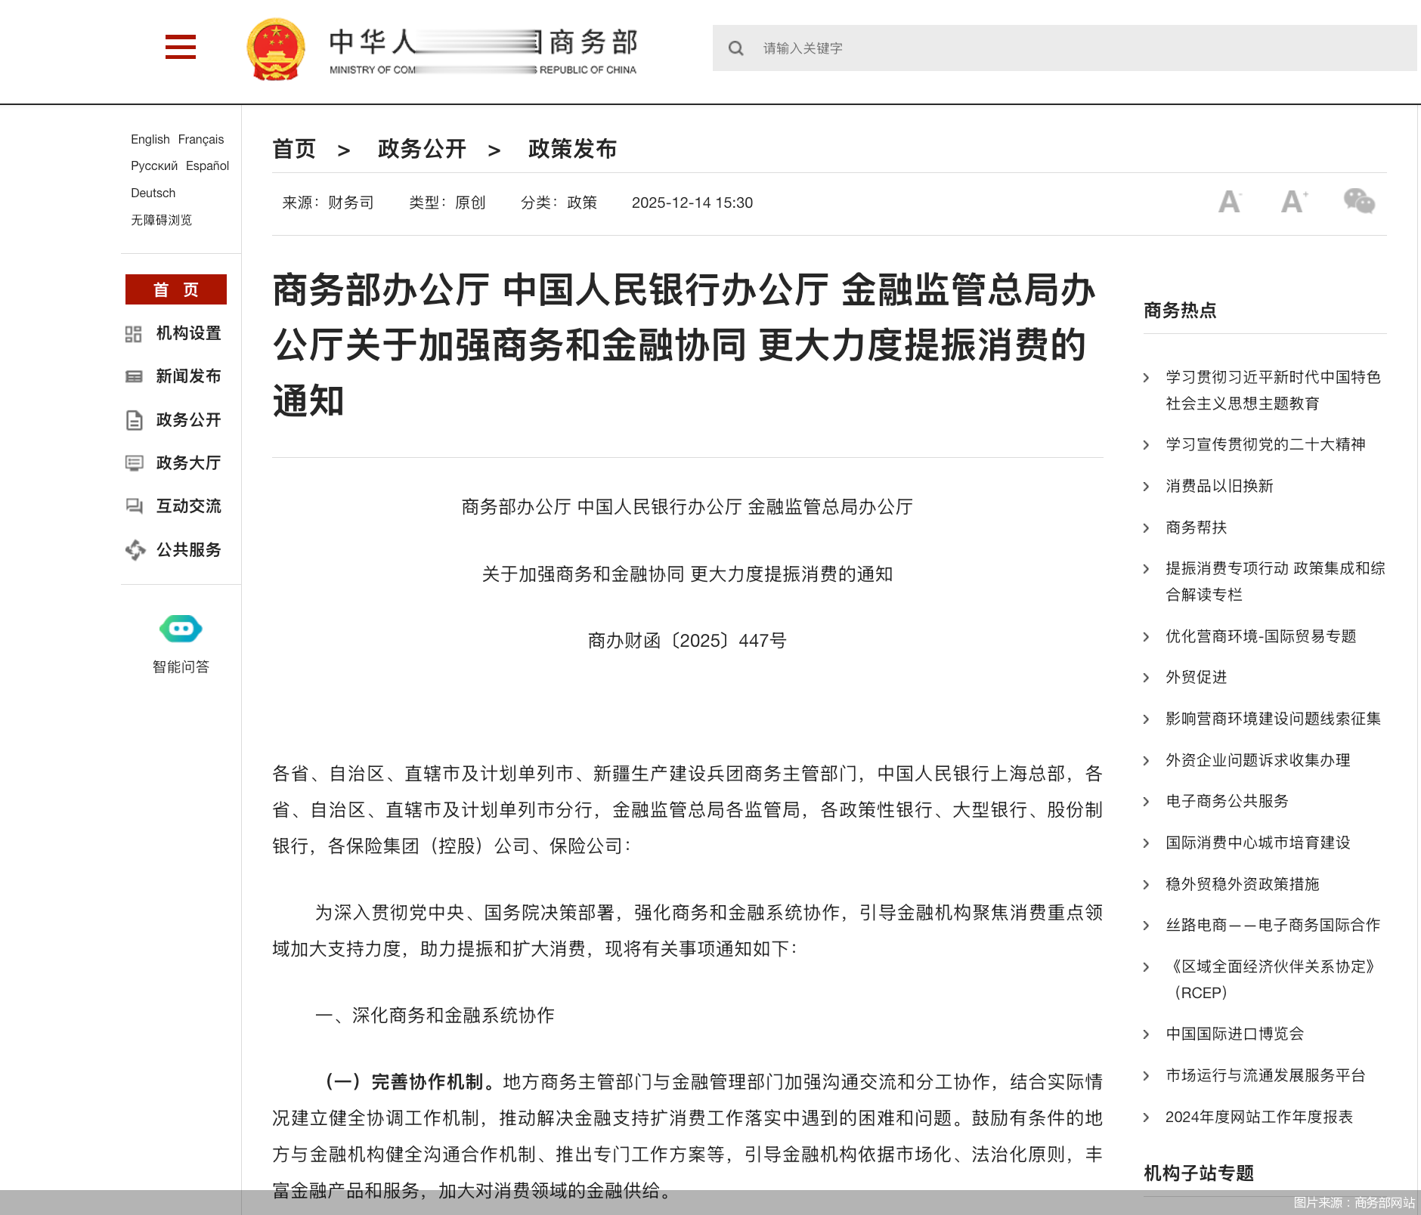
Task: Open the red hamburger menu
Action: tap(181, 47)
